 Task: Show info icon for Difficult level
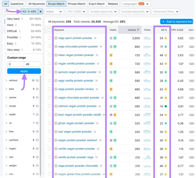[x=20, y=31]
